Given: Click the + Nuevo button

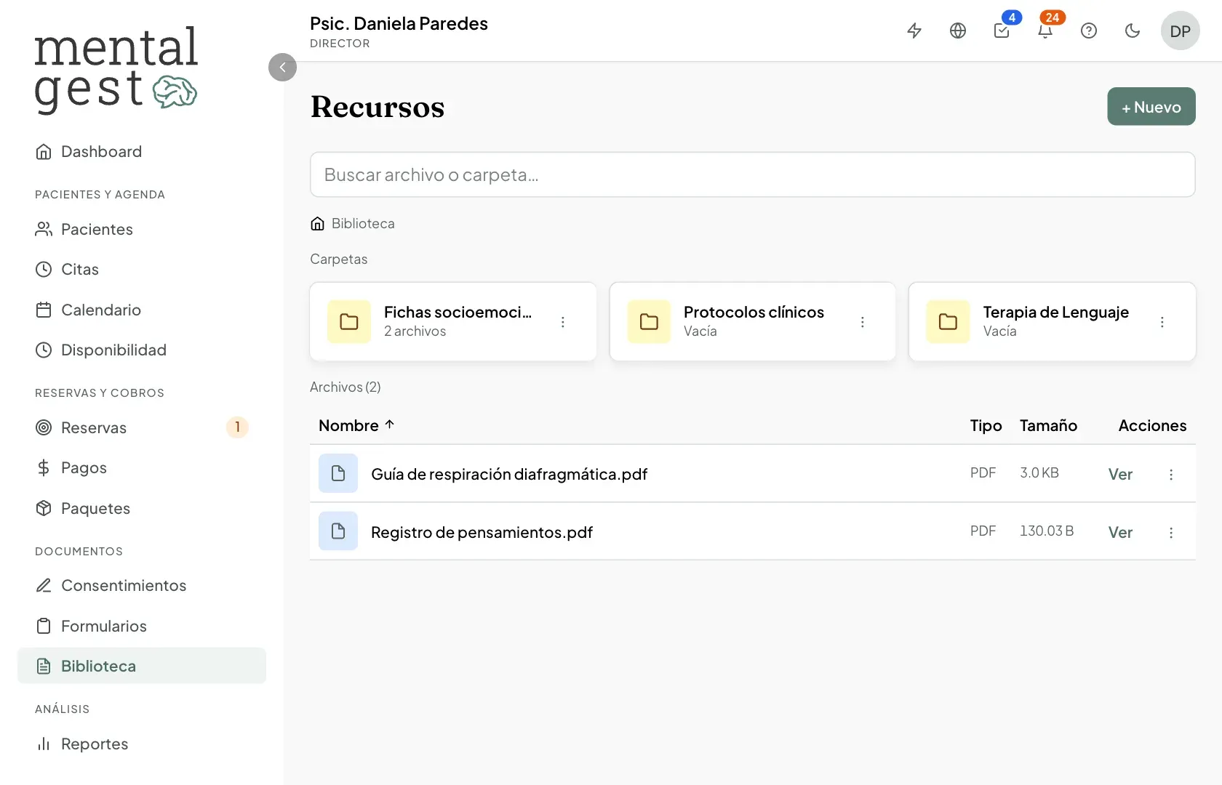Looking at the screenshot, I should click(x=1151, y=106).
